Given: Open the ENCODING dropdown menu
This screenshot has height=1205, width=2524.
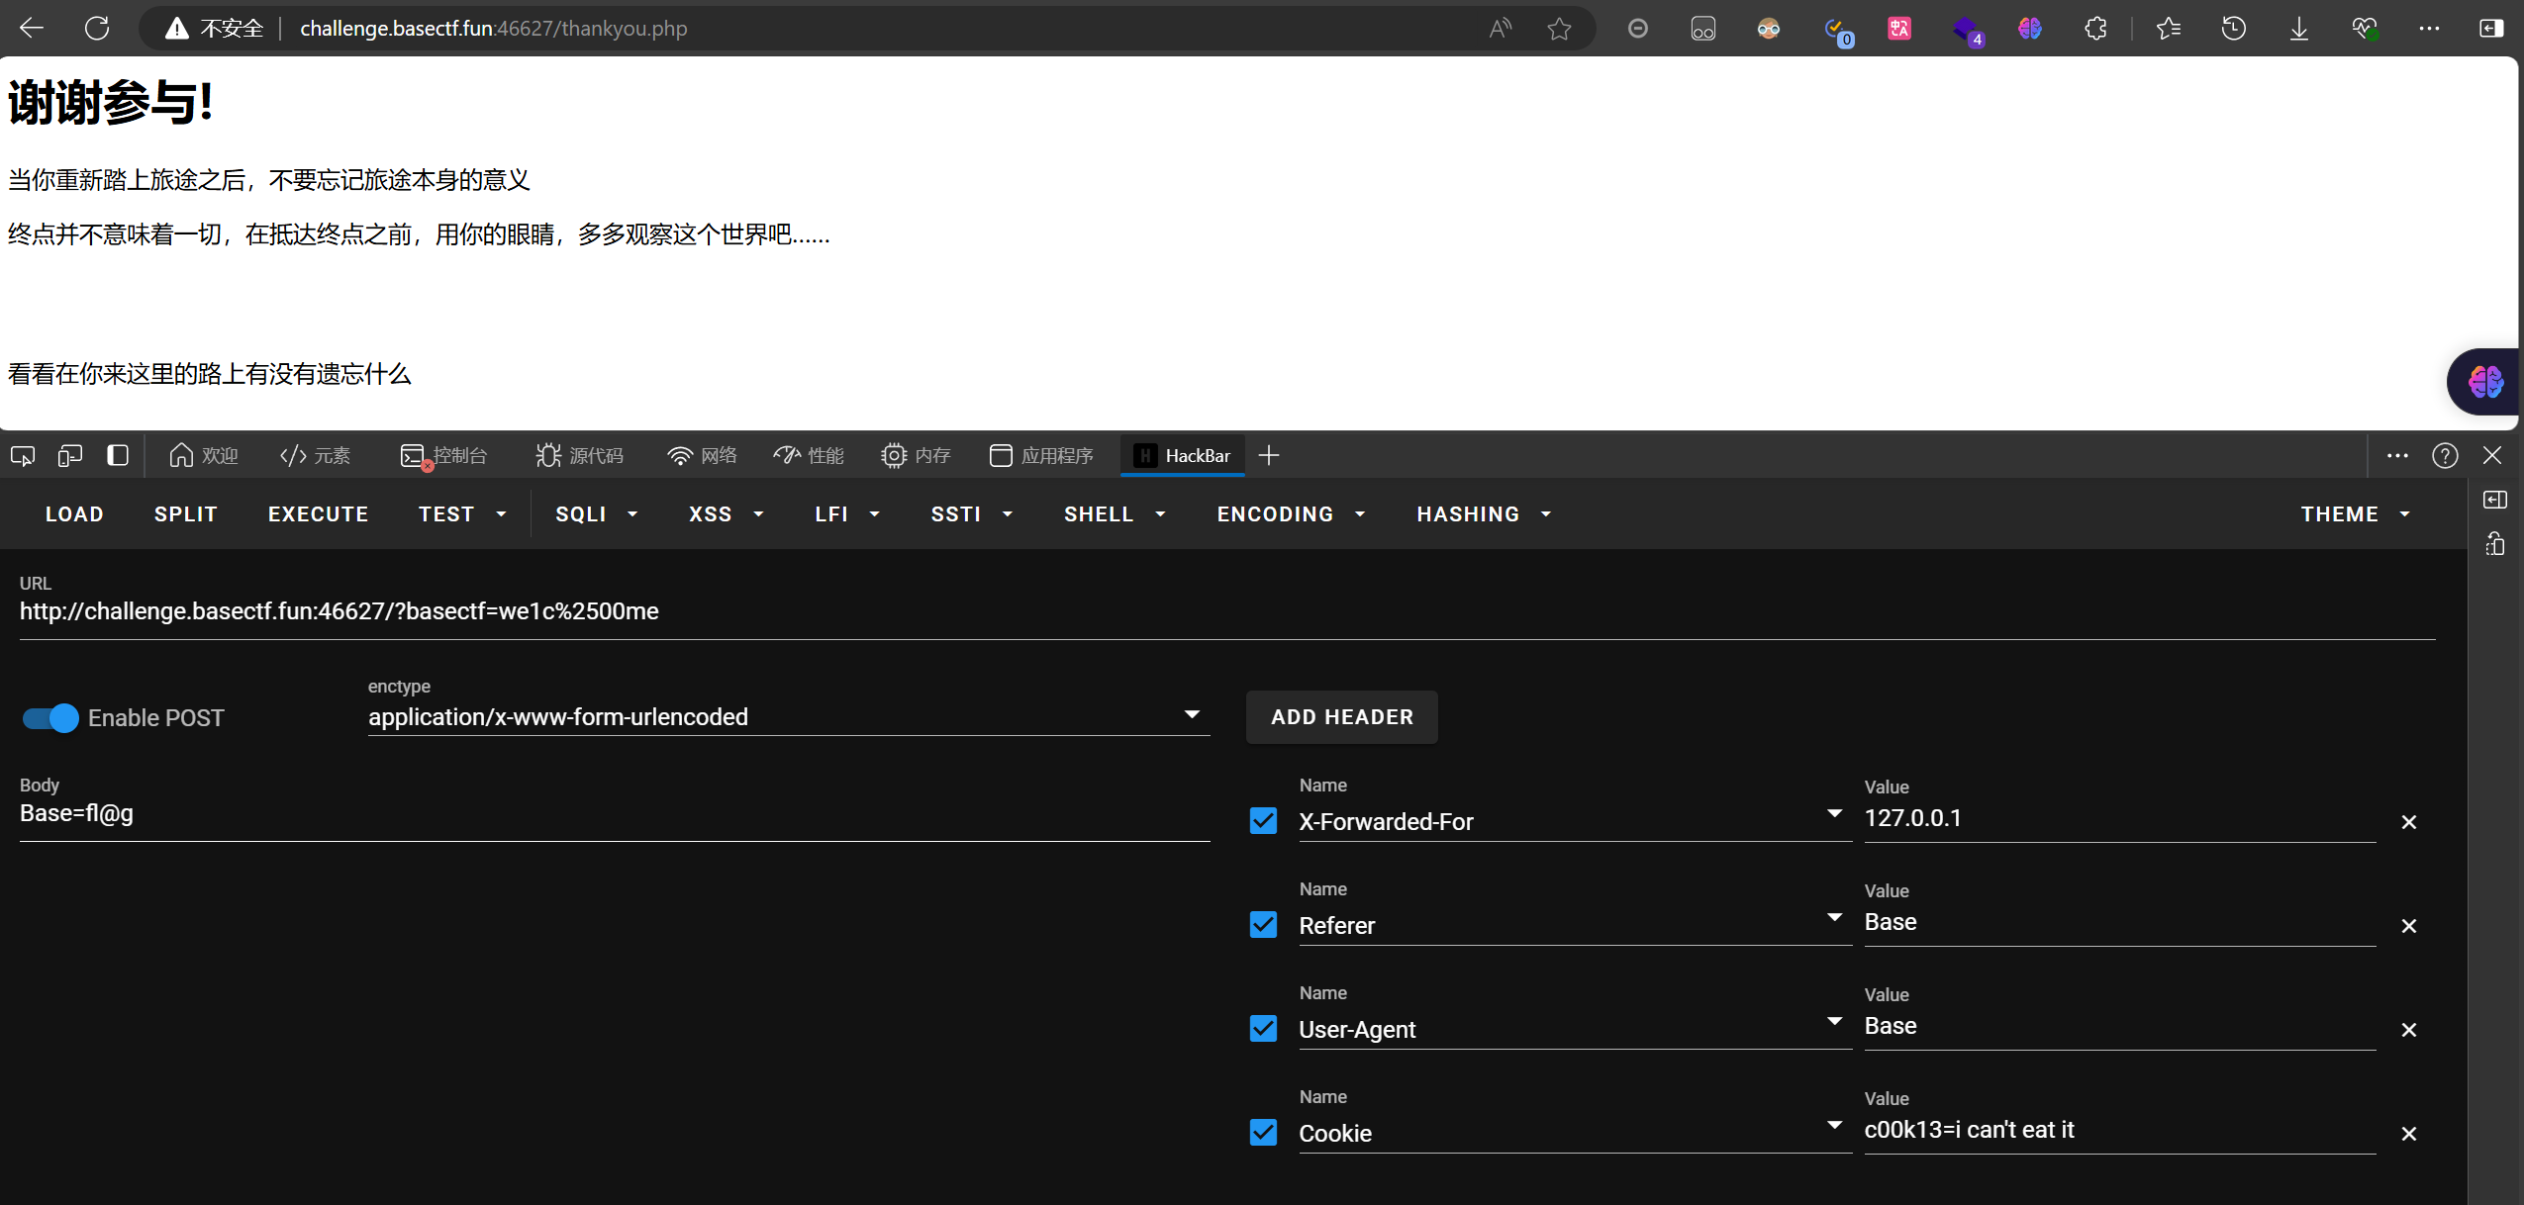Looking at the screenshot, I should (1292, 514).
